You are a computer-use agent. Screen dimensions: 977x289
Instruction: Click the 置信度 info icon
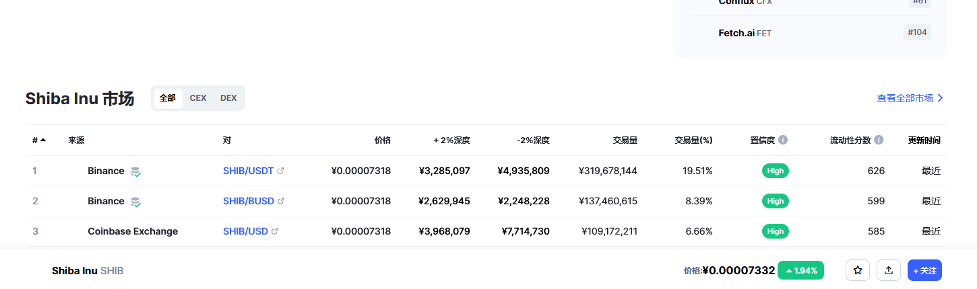[783, 140]
